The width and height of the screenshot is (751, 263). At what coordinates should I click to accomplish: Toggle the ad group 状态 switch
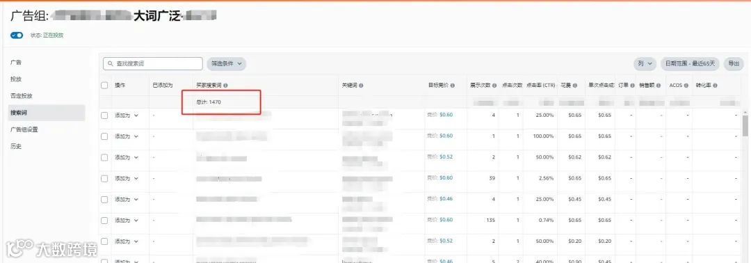point(17,35)
